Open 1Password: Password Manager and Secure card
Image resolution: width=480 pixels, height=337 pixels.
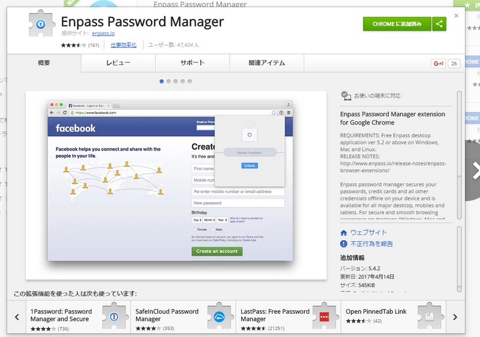click(x=78, y=317)
